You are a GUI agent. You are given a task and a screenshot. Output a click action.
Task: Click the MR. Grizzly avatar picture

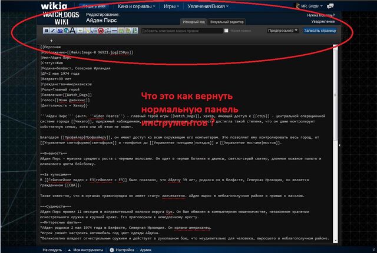pos(297,6)
